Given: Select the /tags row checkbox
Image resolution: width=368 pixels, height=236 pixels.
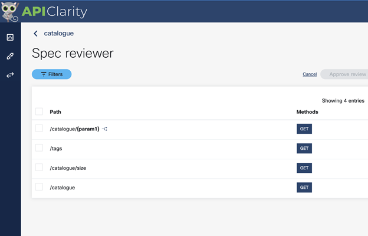Looking at the screenshot, I should (x=39, y=148).
